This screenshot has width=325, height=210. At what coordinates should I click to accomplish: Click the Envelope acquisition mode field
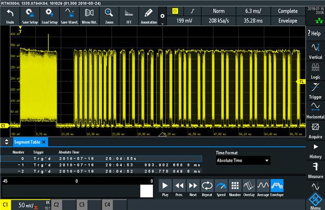click(288, 21)
